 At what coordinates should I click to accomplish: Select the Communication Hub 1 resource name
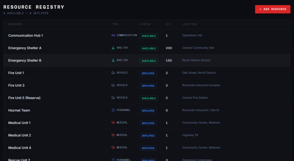(26, 35)
